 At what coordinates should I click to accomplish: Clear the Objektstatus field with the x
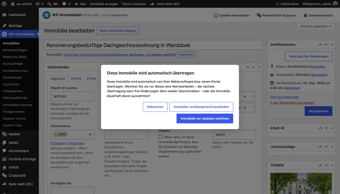tap(90, 135)
